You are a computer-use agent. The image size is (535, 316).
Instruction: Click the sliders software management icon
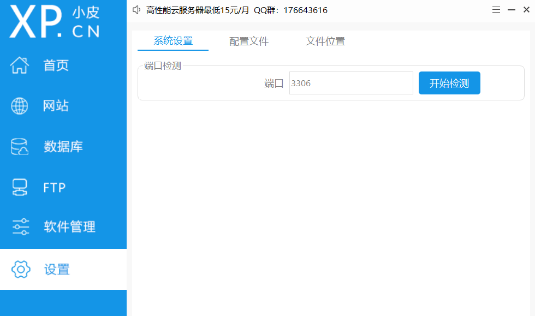(21, 226)
